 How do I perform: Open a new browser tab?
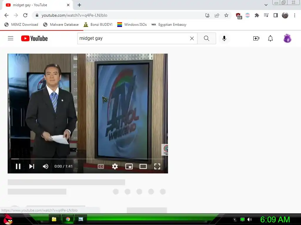point(79,5)
